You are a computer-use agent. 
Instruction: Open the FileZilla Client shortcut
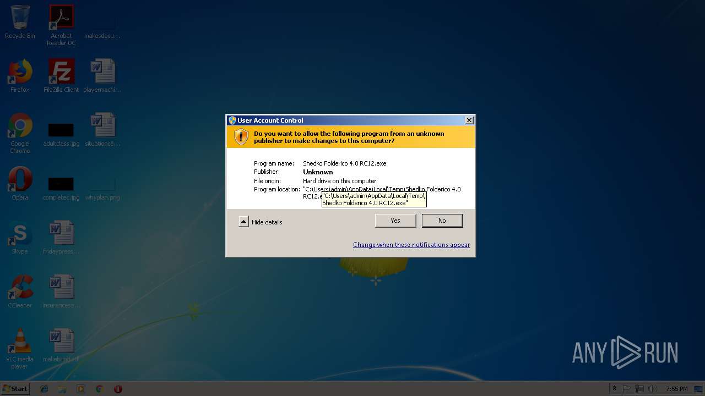click(x=61, y=76)
